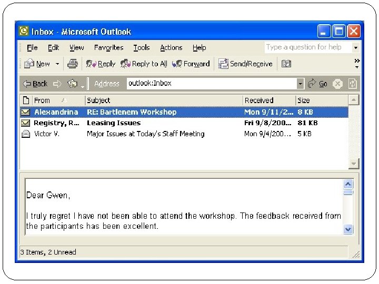The height and width of the screenshot is (284, 379).
Task: Click the outlook:Inbox address field
Action: pos(212,84)
